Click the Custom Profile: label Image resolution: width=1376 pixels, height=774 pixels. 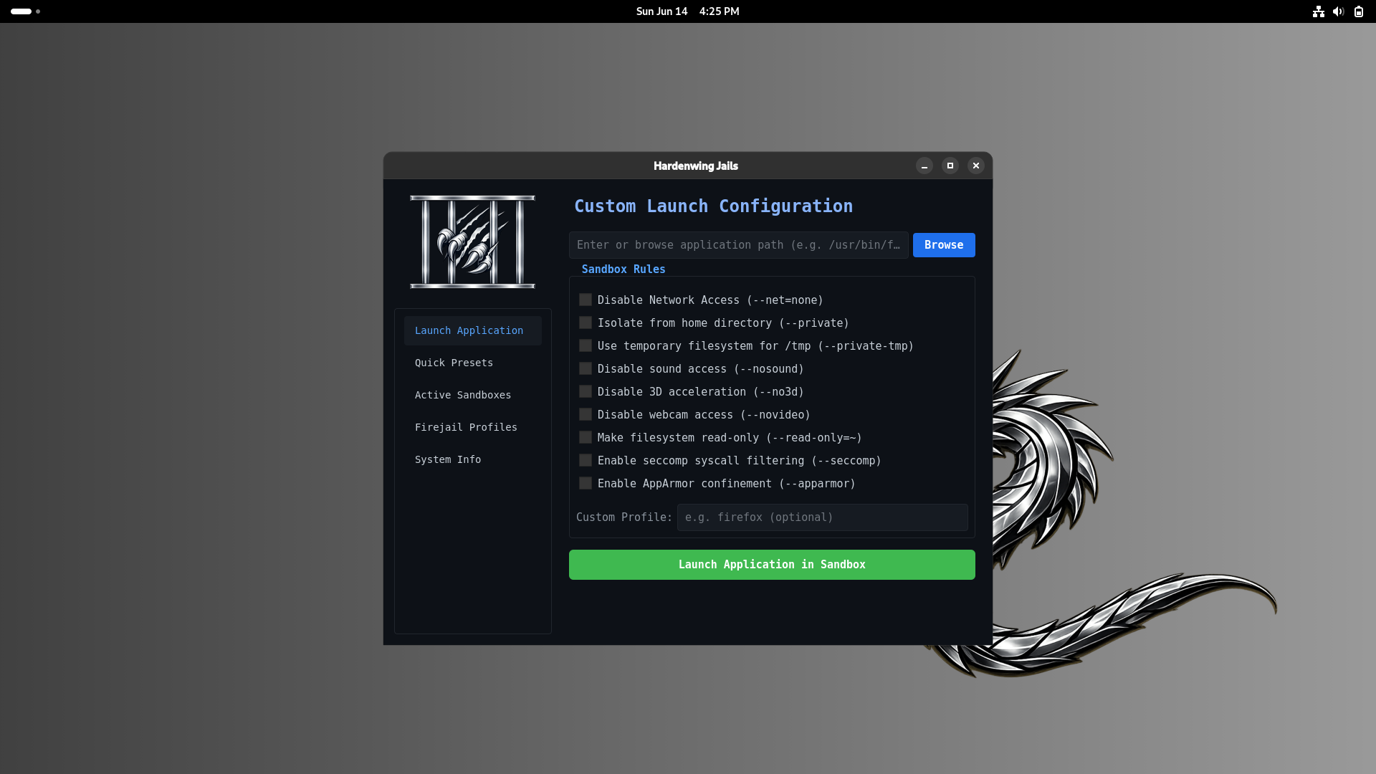[x=624, y=517]
